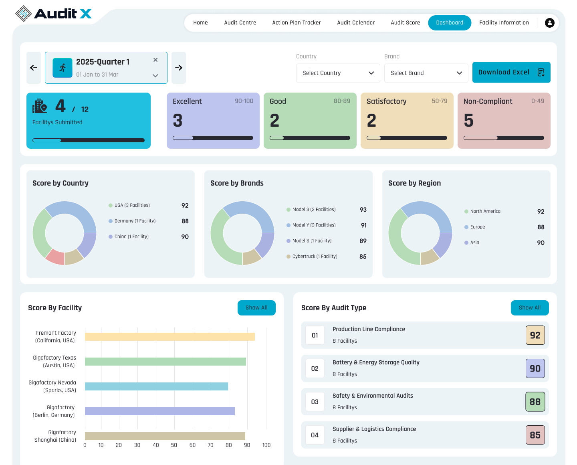Click the Non-Compliant progress bar
Image resolution: width=577 pixels, height=465 pixels.
pos(504,138)
